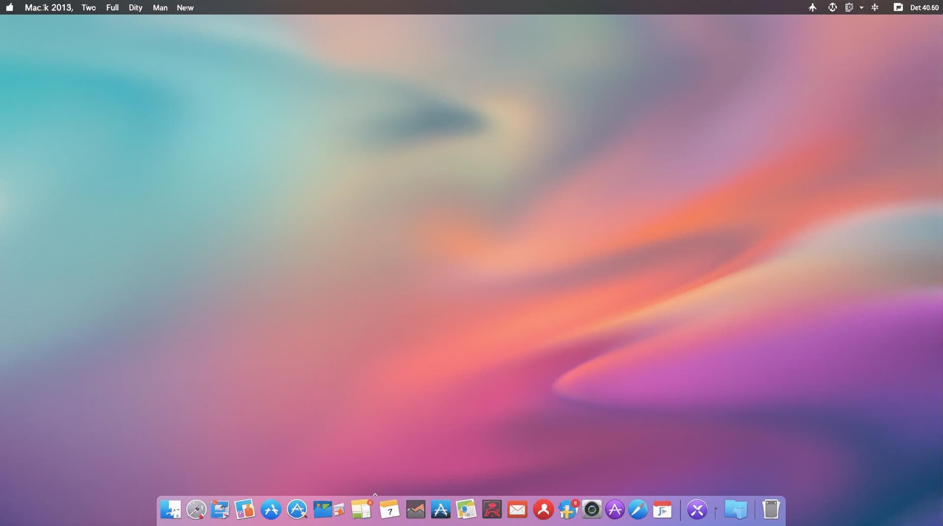Viewport: 943px width, 526px height.
Task: Open the yellow notes icon with badge
Action: tap(361, 510)
